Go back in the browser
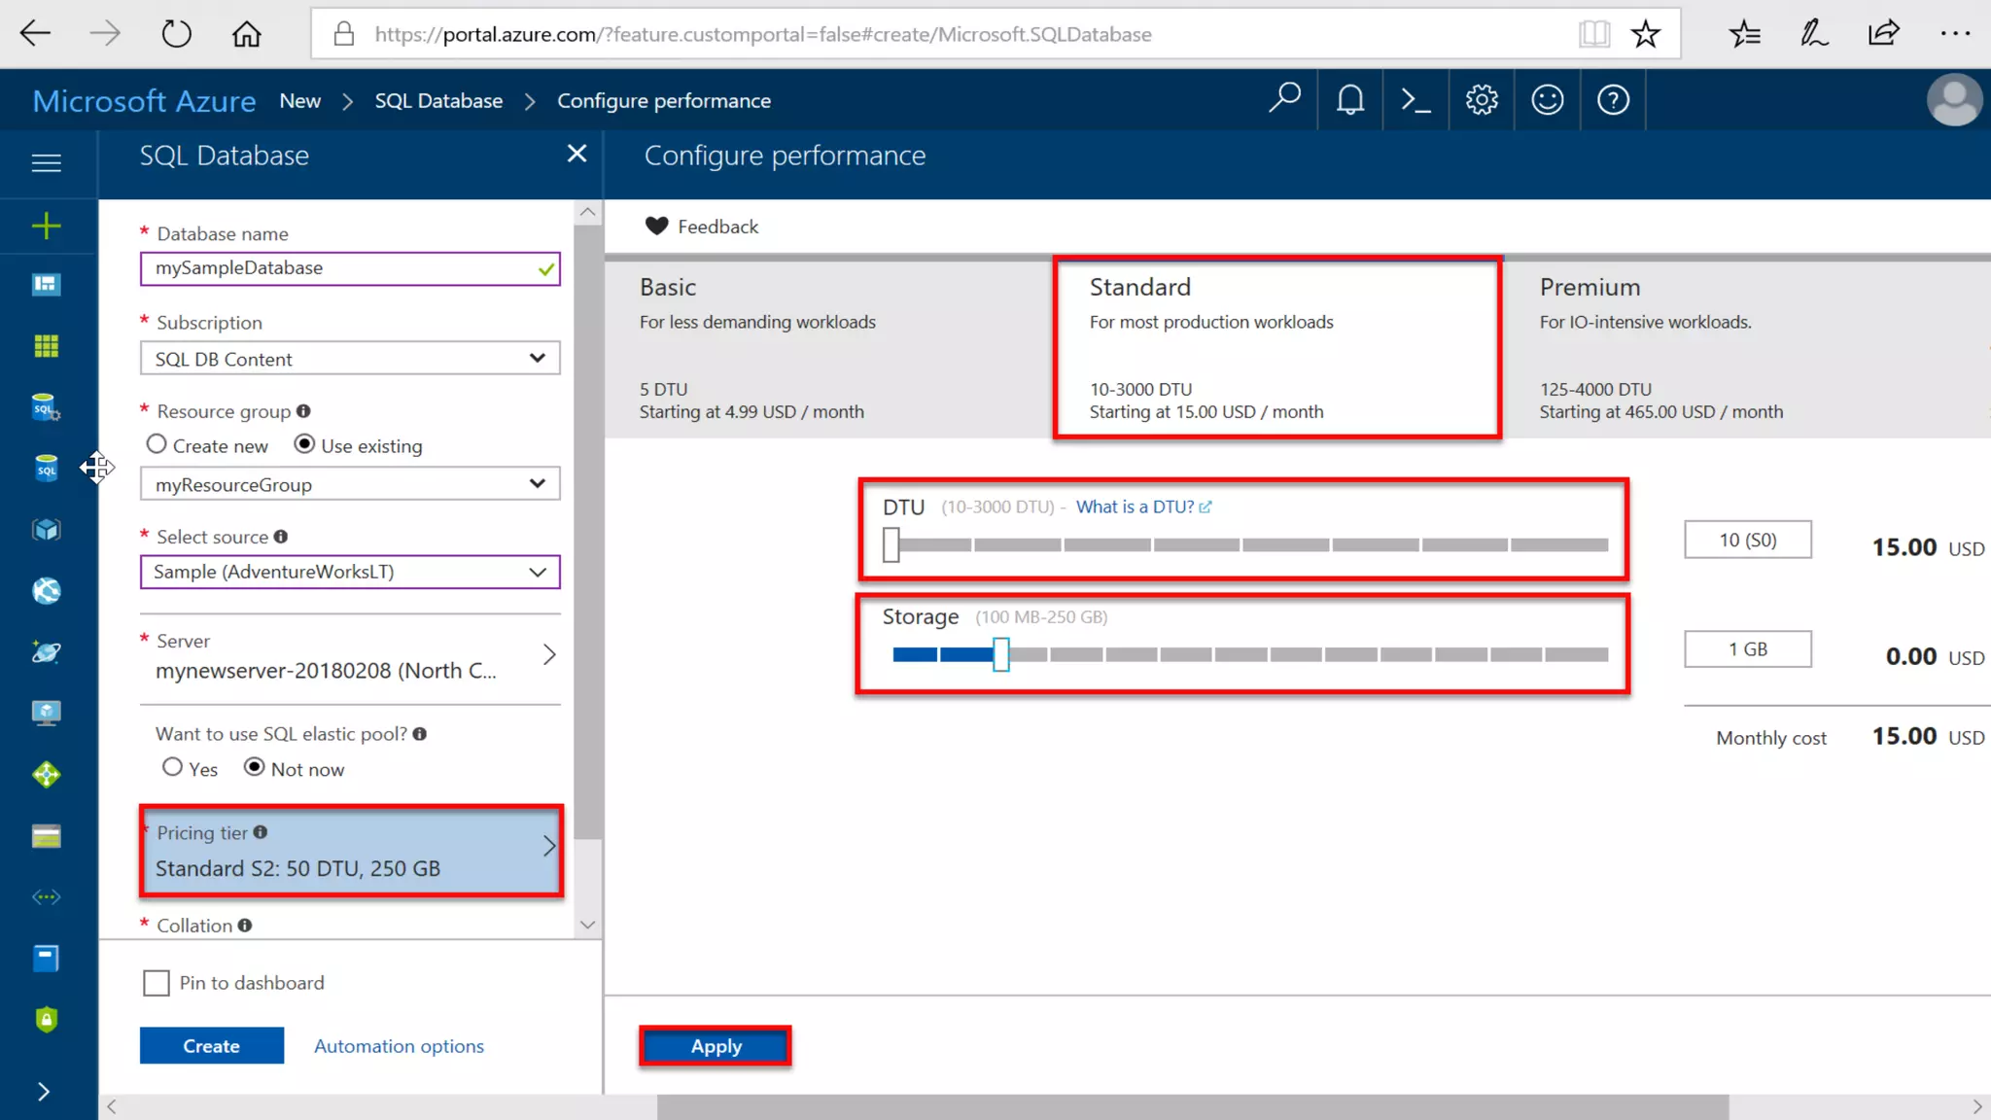 pos(35,34)
